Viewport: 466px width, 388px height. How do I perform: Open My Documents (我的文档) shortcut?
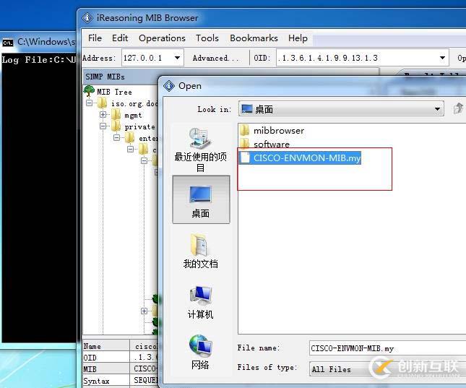tap(201, 251)
